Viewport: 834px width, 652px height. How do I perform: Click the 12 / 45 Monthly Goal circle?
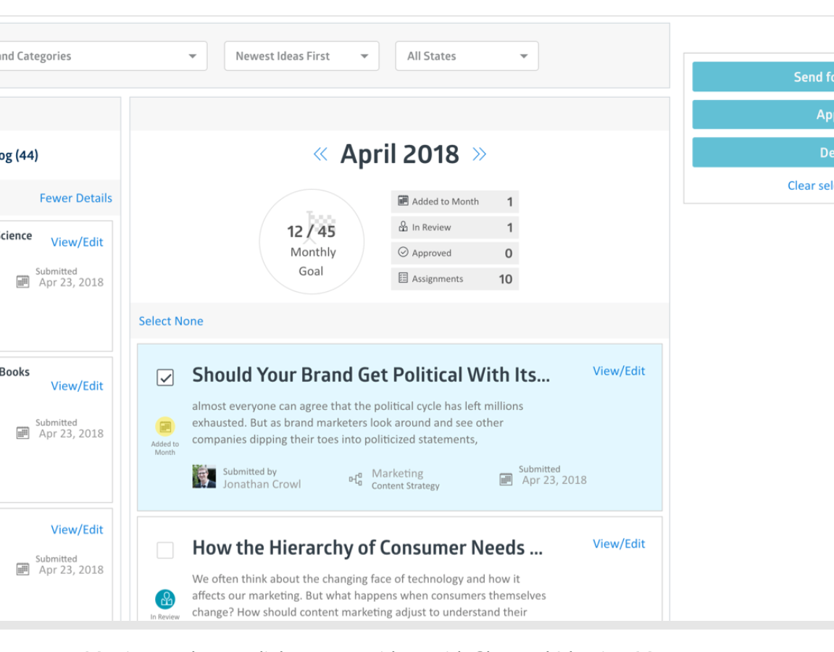pyautogui.click(x=312, y=241)
